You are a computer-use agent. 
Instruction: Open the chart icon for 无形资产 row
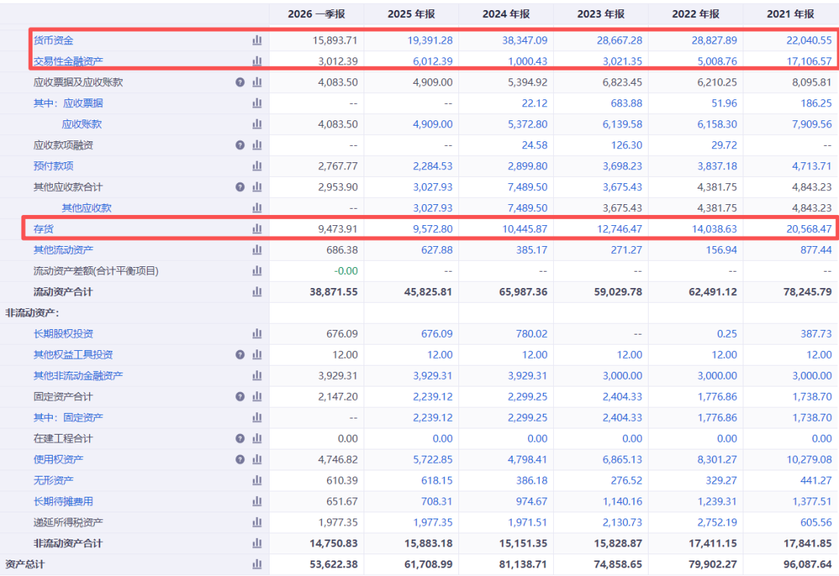[x=257, y=481]
